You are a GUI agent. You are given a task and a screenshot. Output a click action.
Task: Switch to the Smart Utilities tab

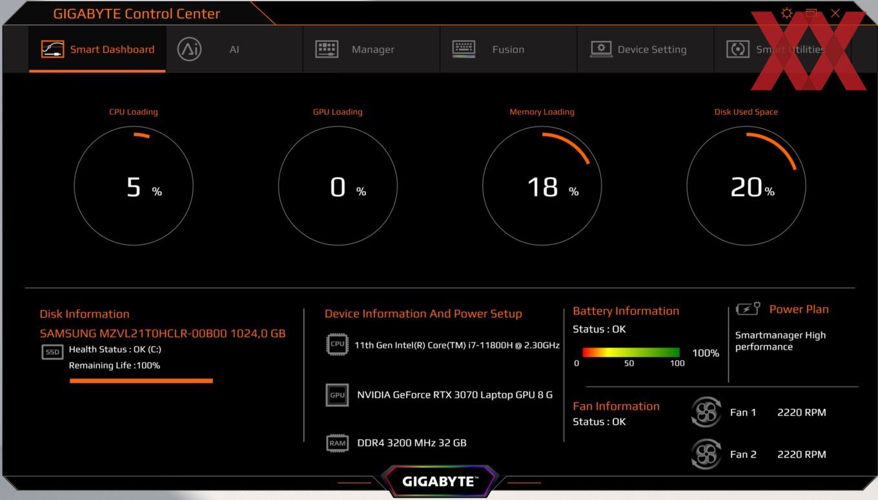pyautogui.click(x=782, y=49)
